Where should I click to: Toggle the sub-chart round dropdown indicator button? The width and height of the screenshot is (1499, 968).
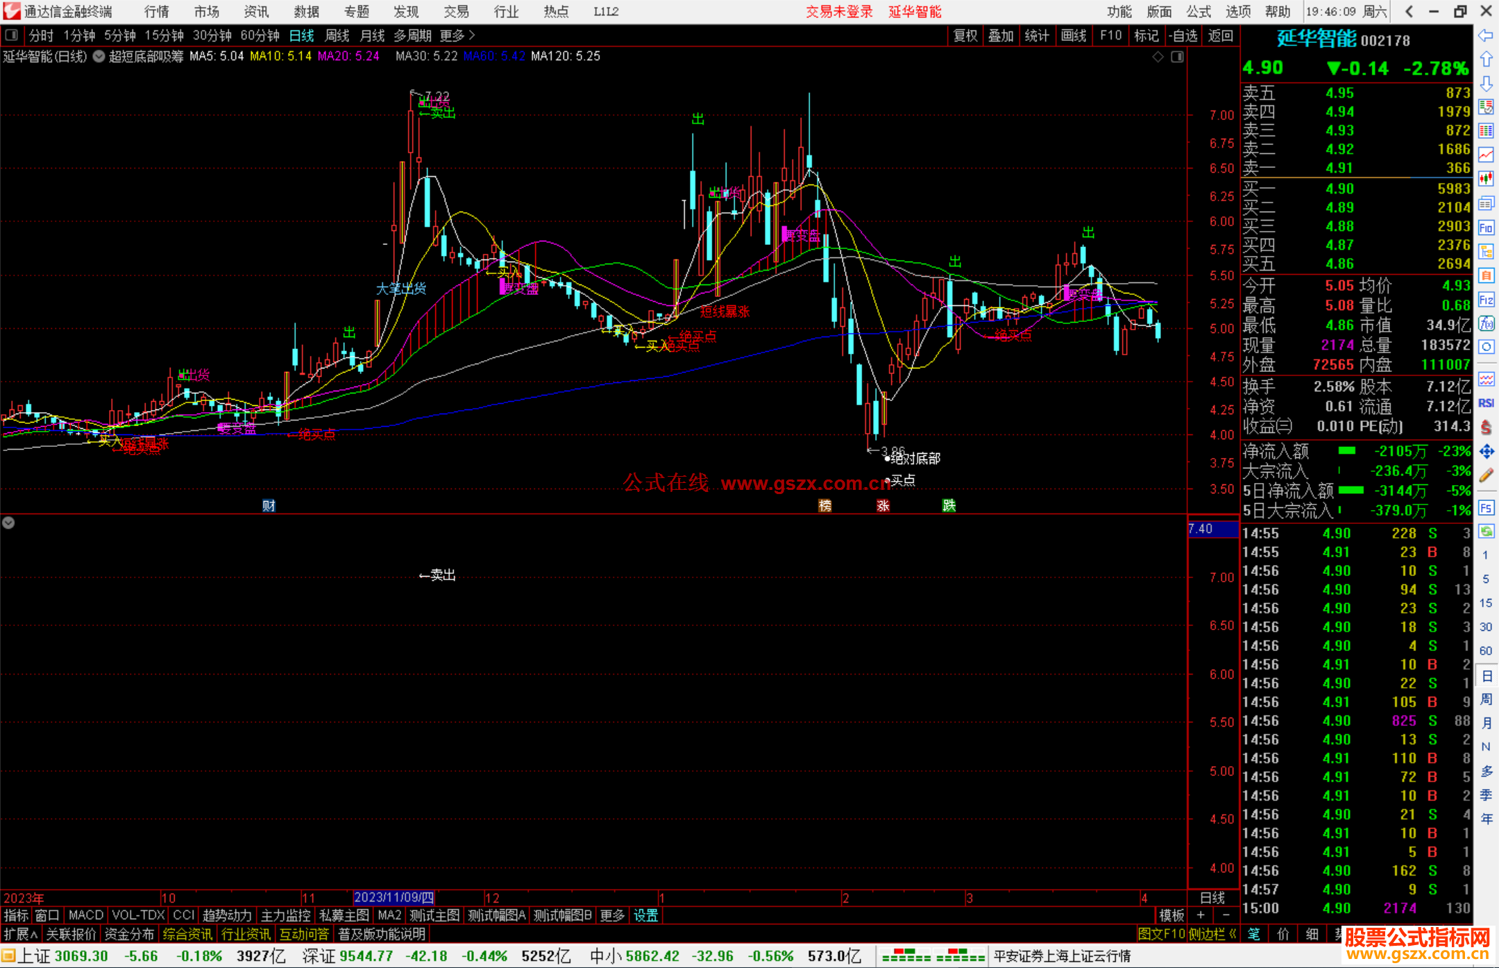click(8, 523)
